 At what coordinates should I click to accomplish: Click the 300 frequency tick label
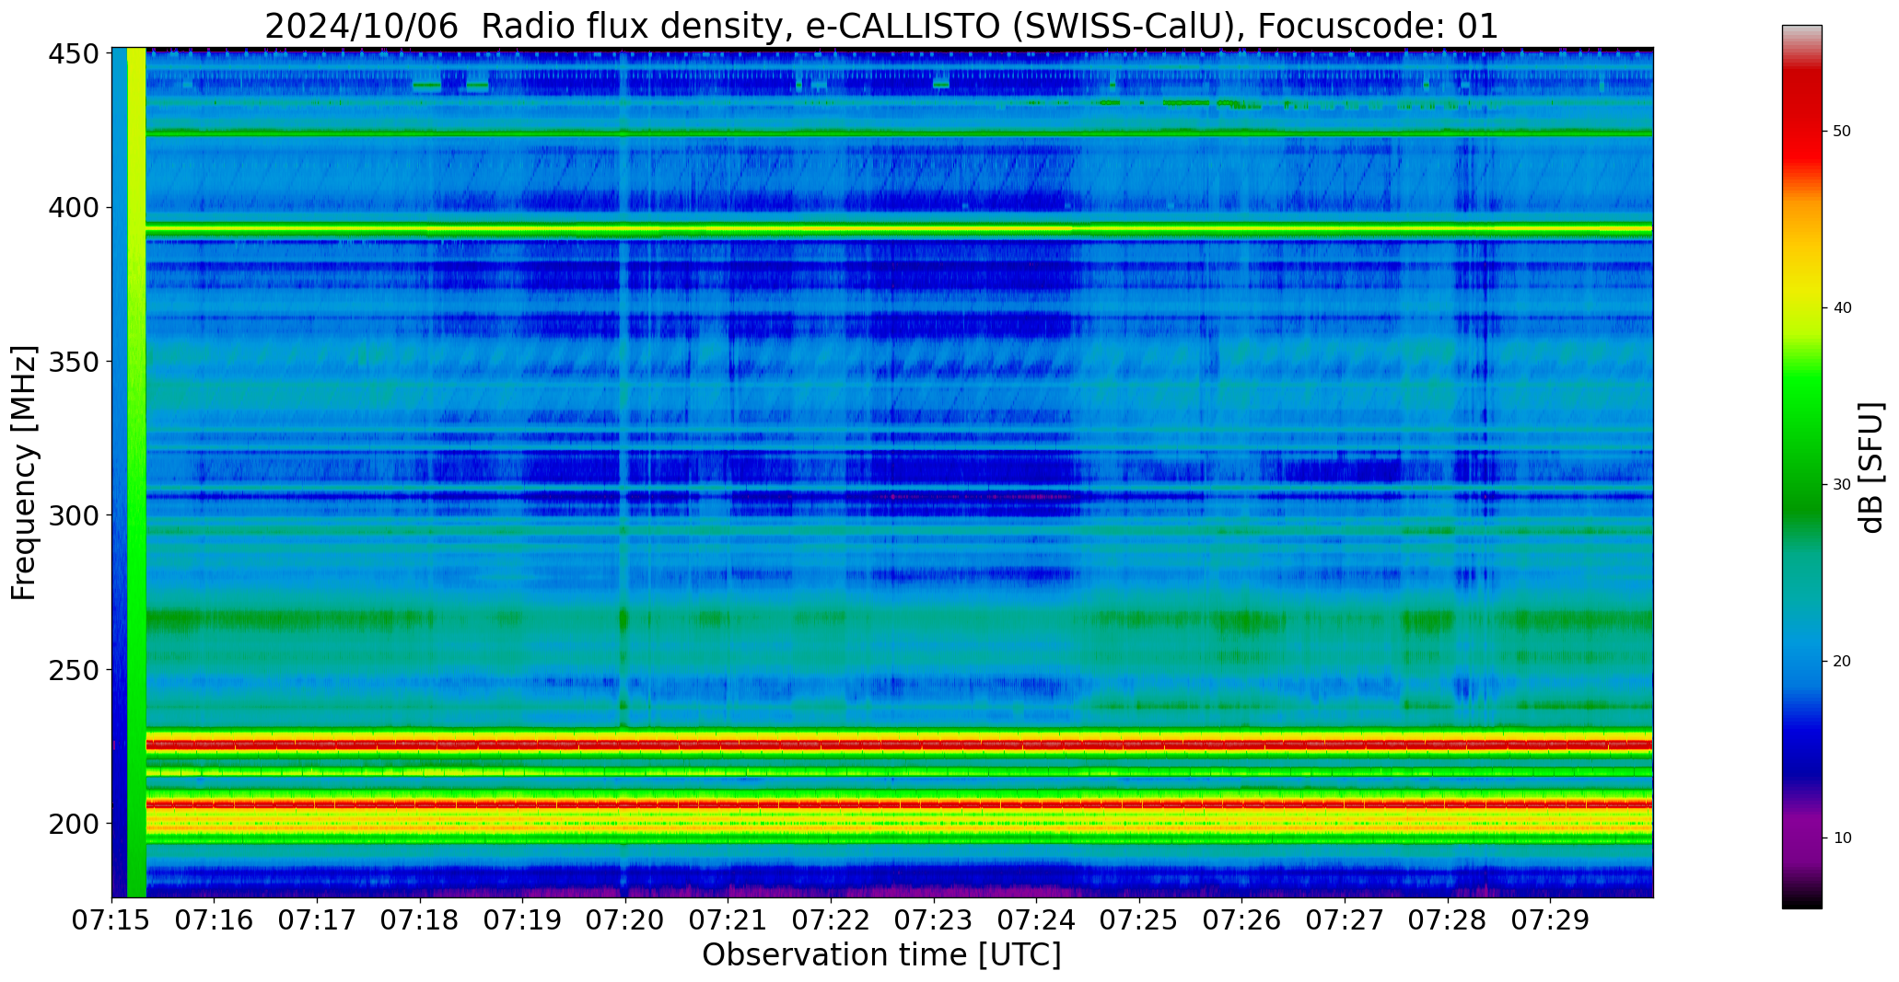[73, 515]
